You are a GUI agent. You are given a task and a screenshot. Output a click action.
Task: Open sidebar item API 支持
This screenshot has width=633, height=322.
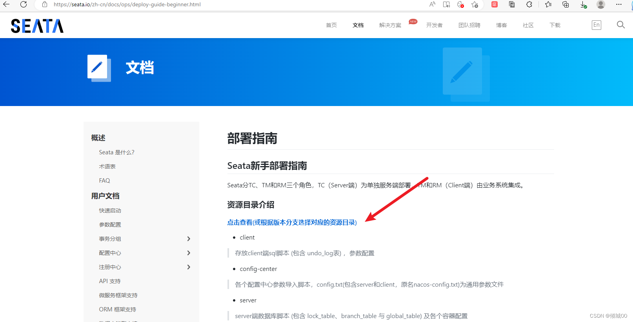click(x=110, y=281)
